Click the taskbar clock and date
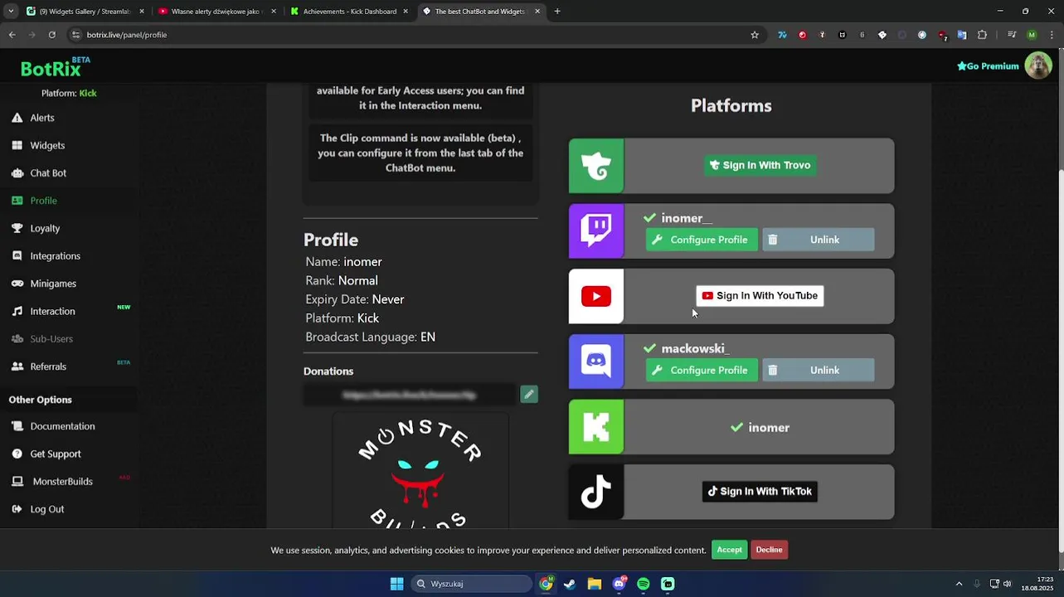The height and width of the screenshot is (597, 1064). (1037, 584)
